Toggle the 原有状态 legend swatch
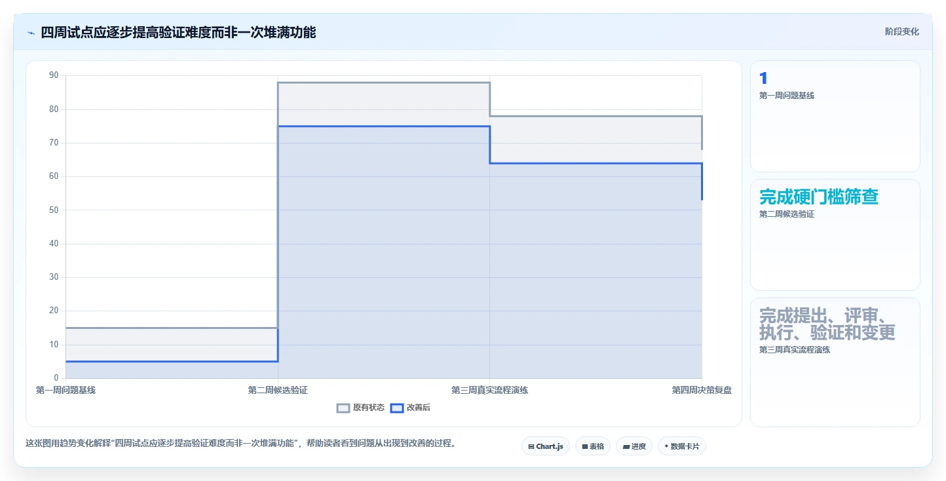 click(x=343, y=408)
